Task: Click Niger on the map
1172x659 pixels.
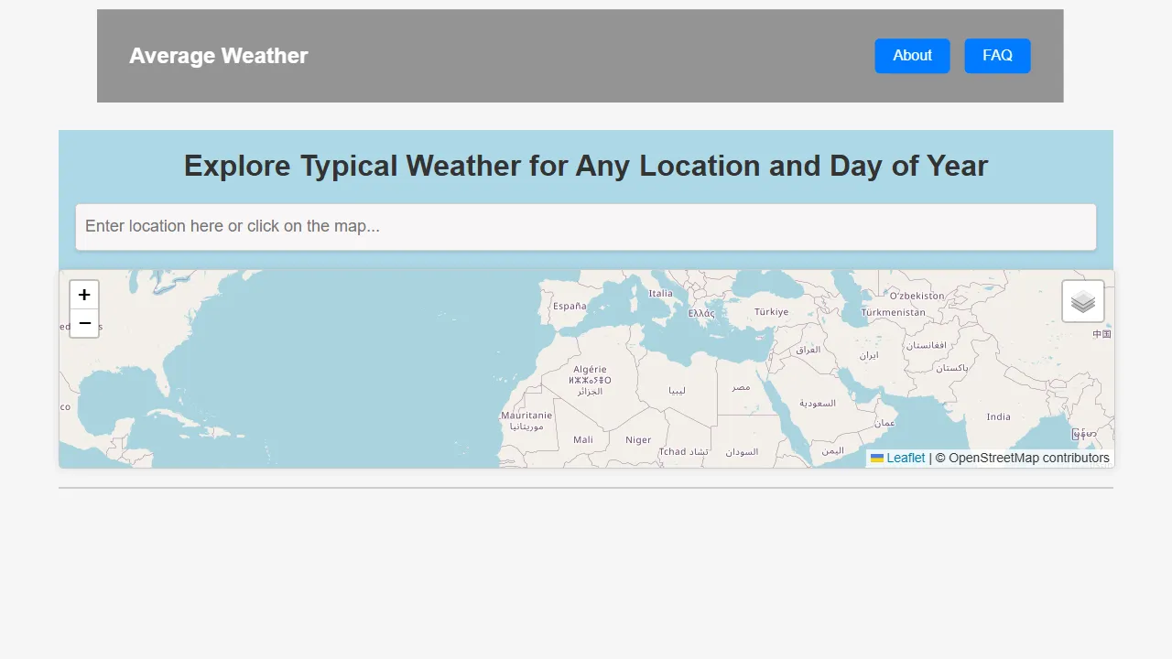Action: click(x=638, y=439)
